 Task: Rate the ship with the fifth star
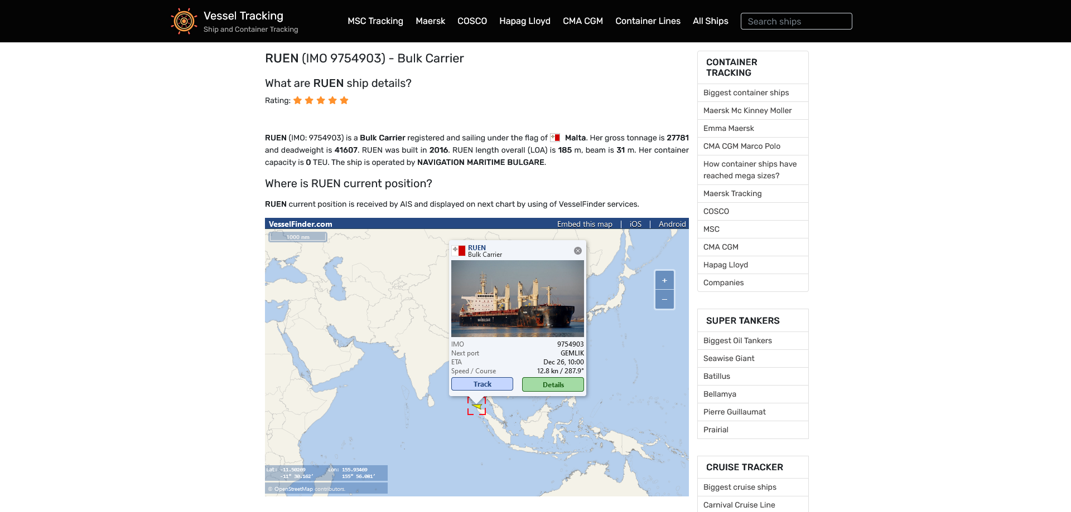click(x=344, y=100)
